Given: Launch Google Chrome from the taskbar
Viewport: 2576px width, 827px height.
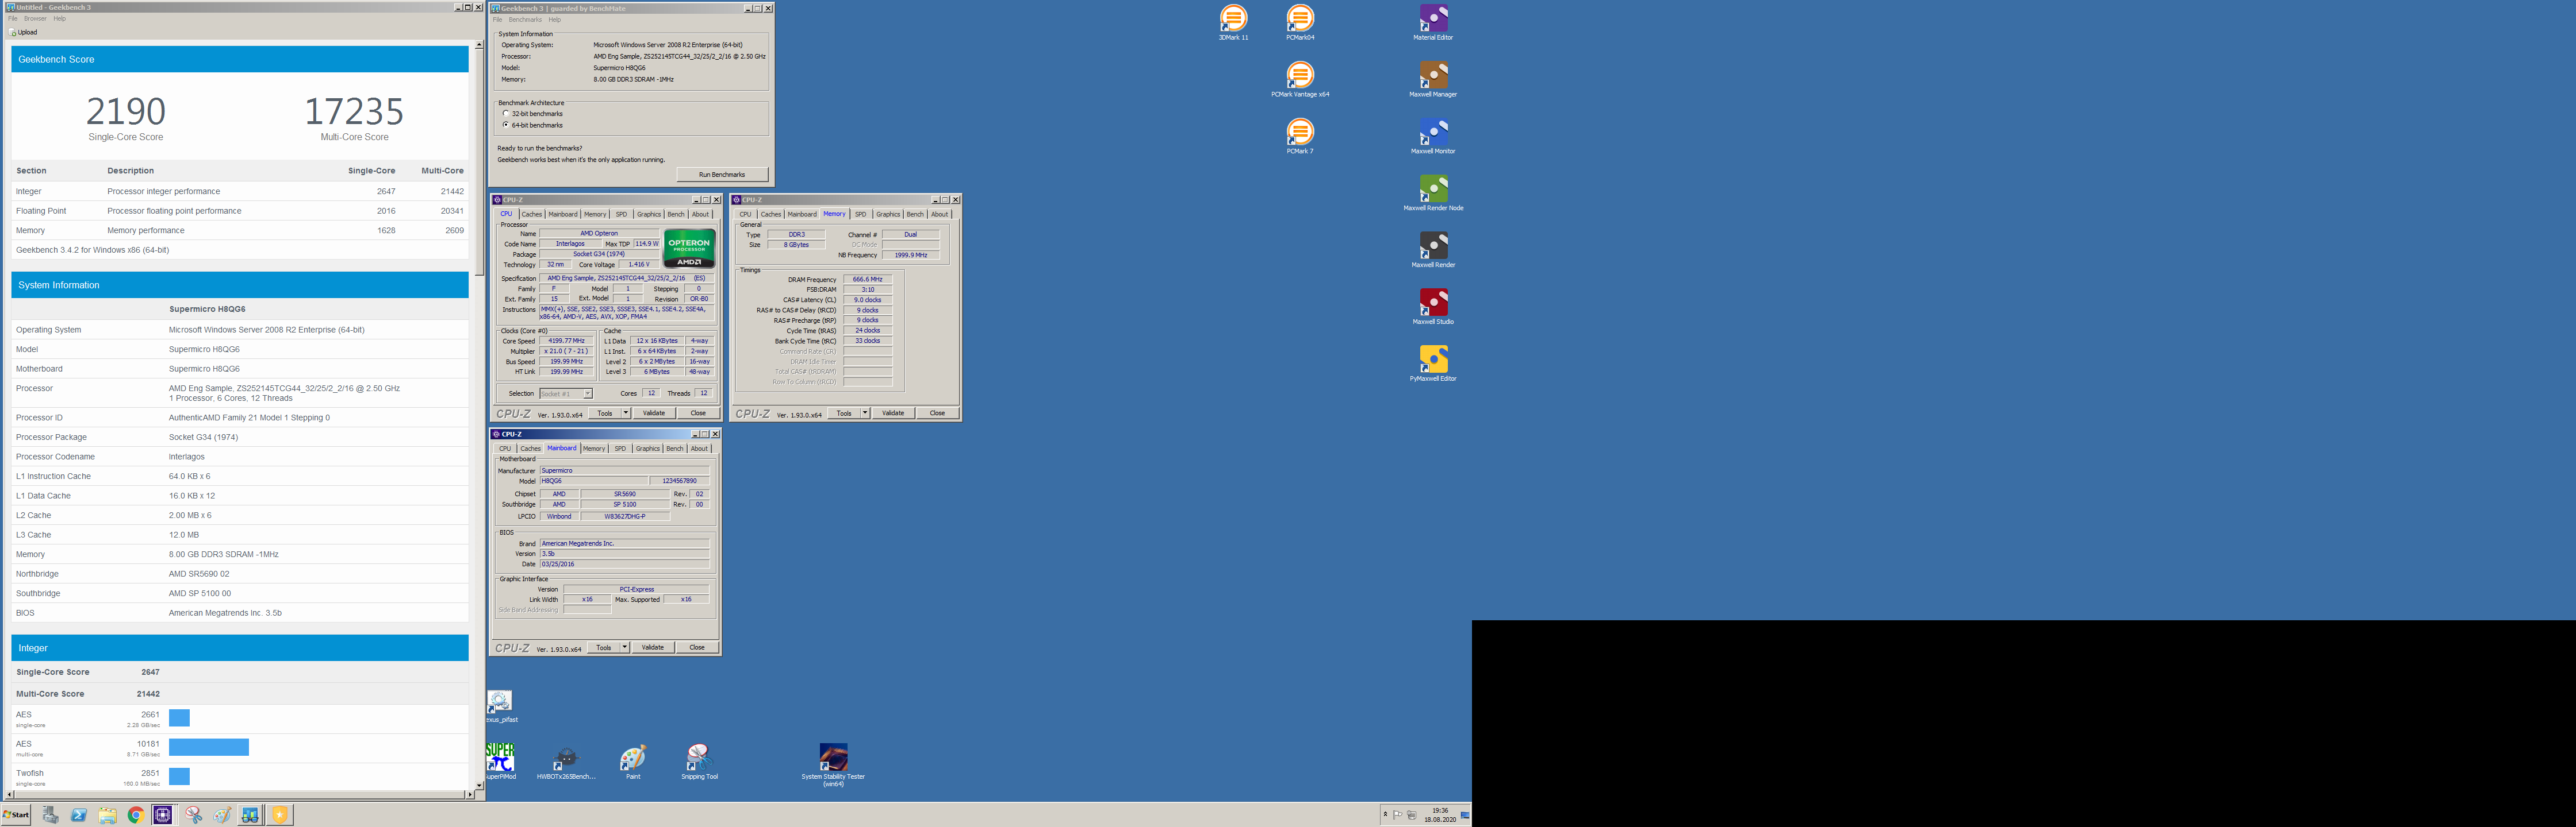Looking at the screenshot, I should [135, 815].
